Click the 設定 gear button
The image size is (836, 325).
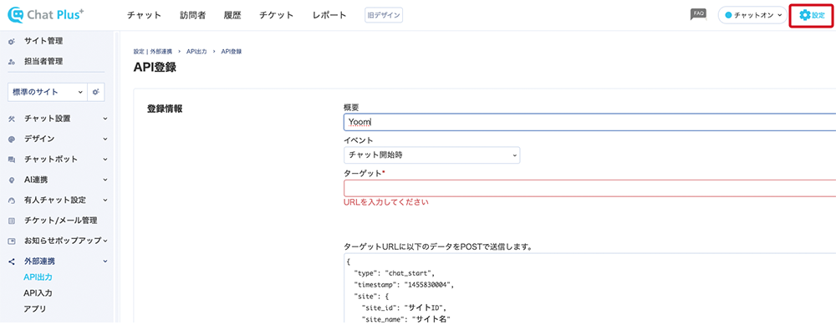[x=812, y=15]
